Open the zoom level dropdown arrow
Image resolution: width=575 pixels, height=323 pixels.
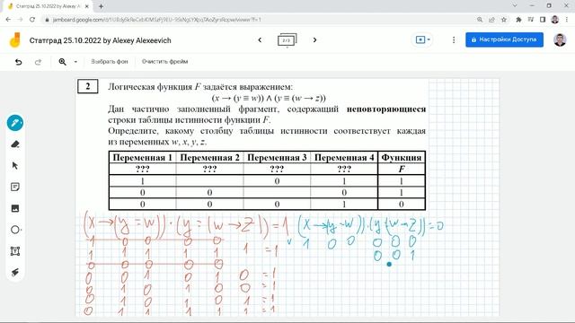75,62
